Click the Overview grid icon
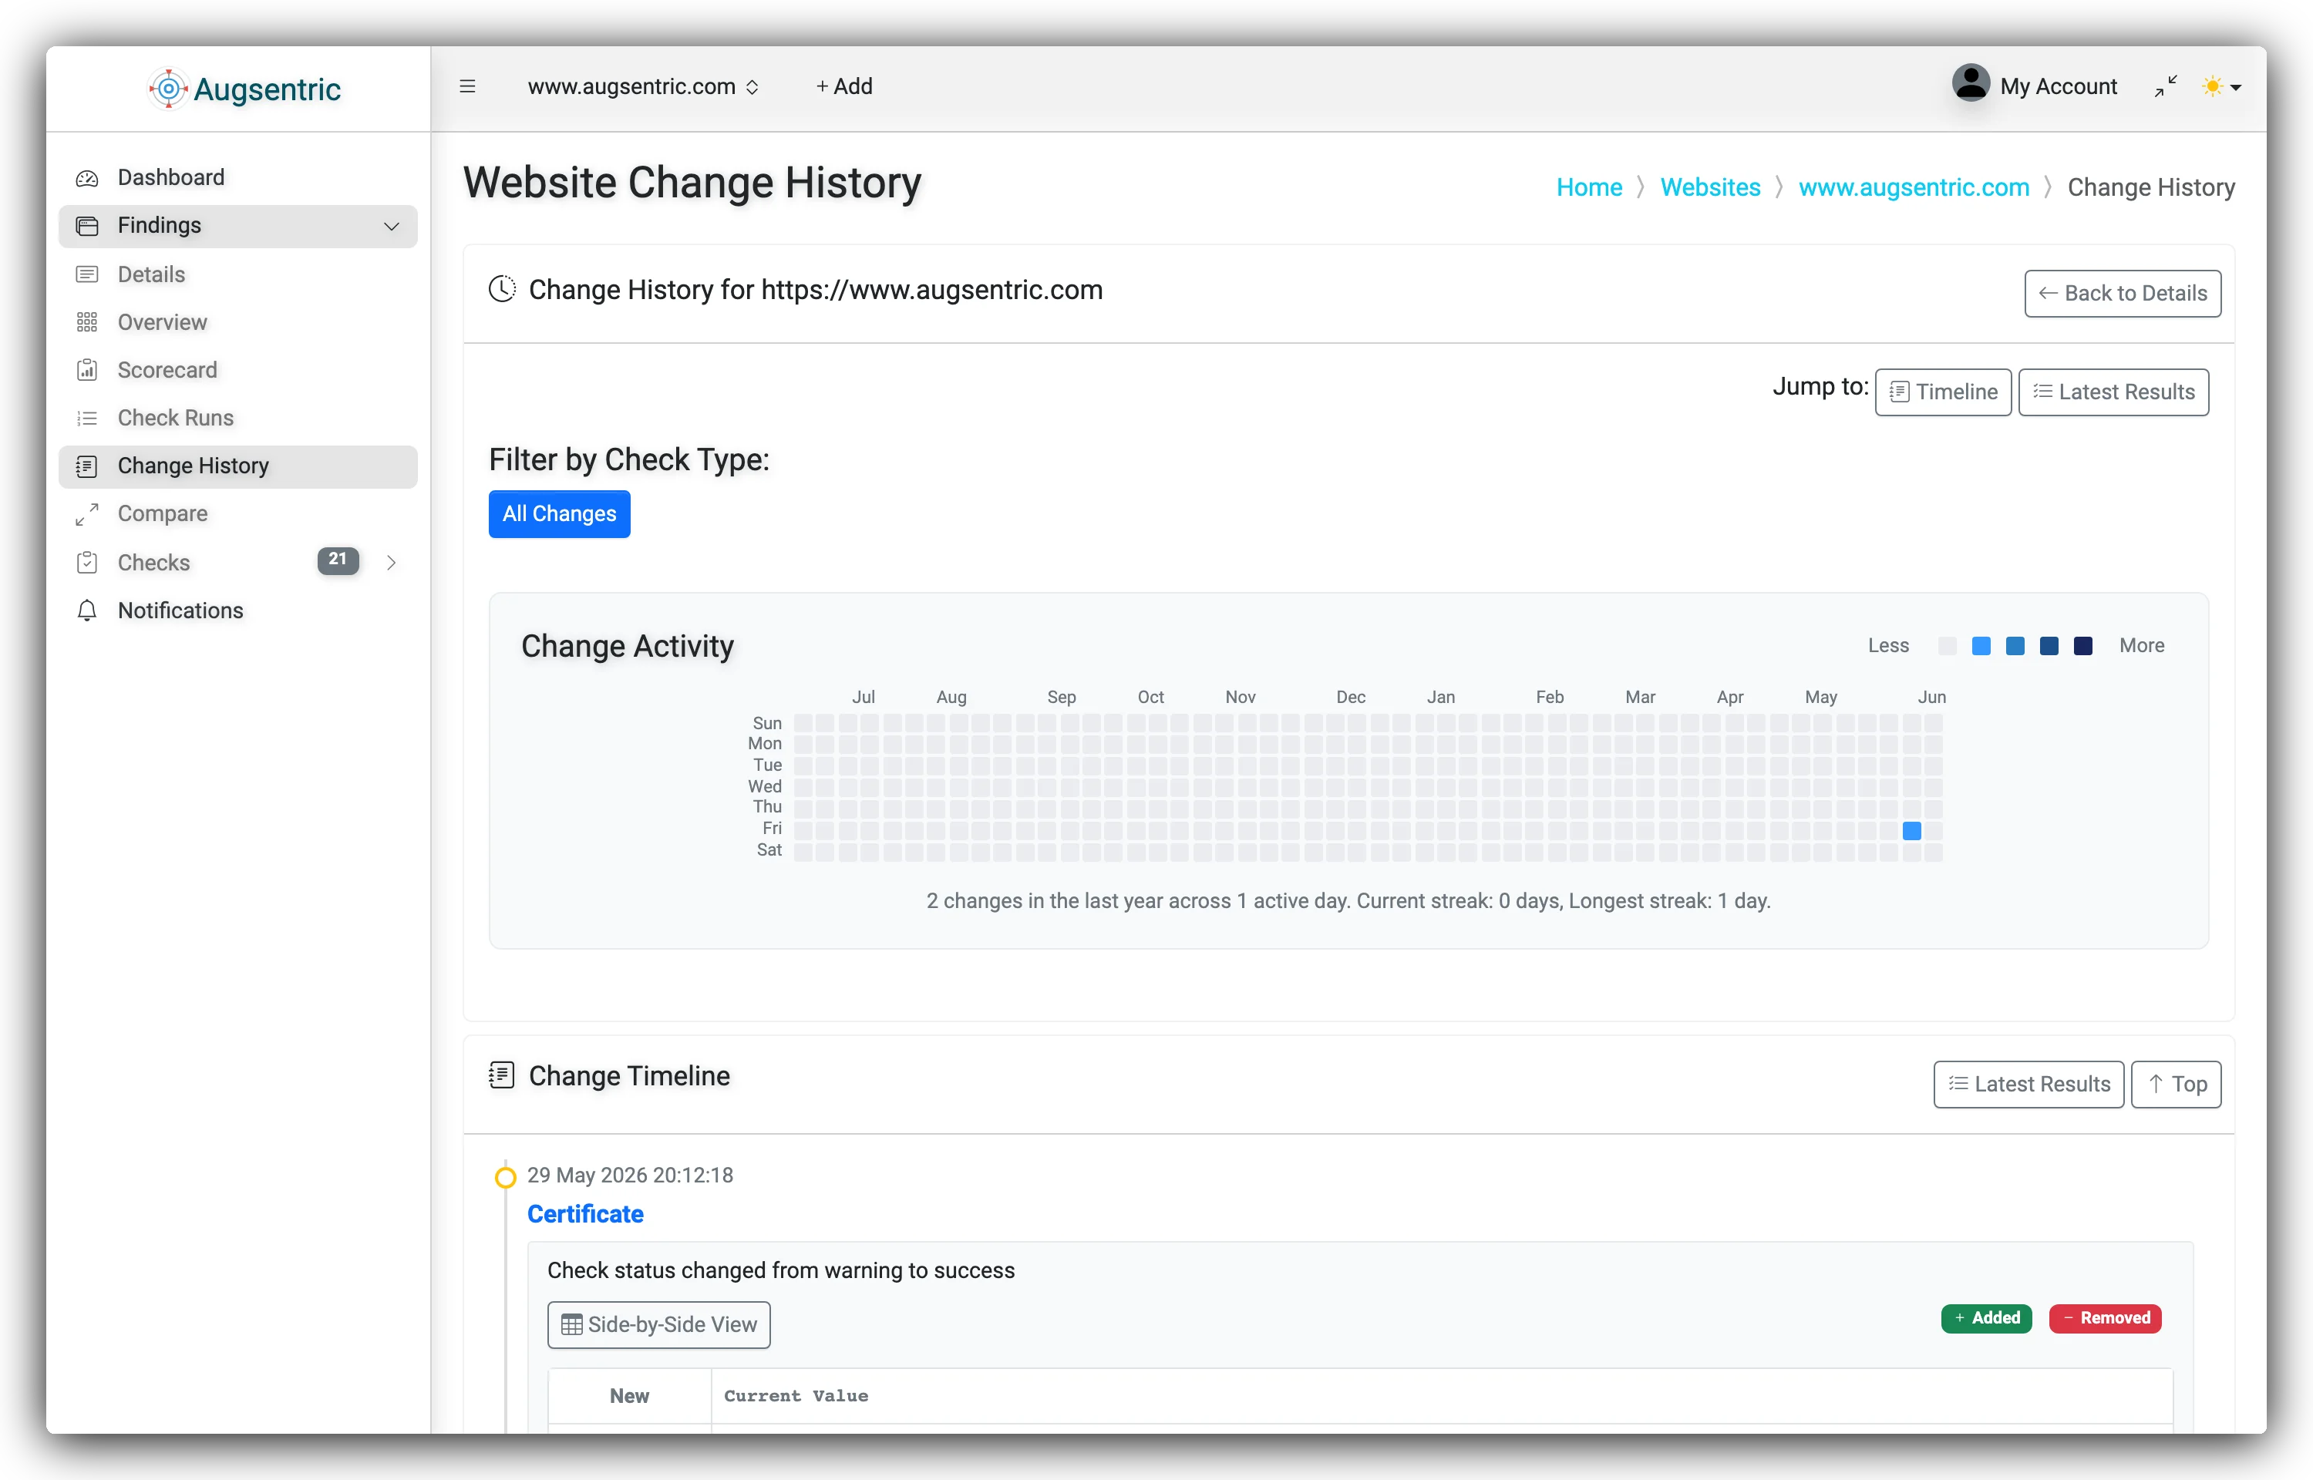 click(x=87, y=322)
